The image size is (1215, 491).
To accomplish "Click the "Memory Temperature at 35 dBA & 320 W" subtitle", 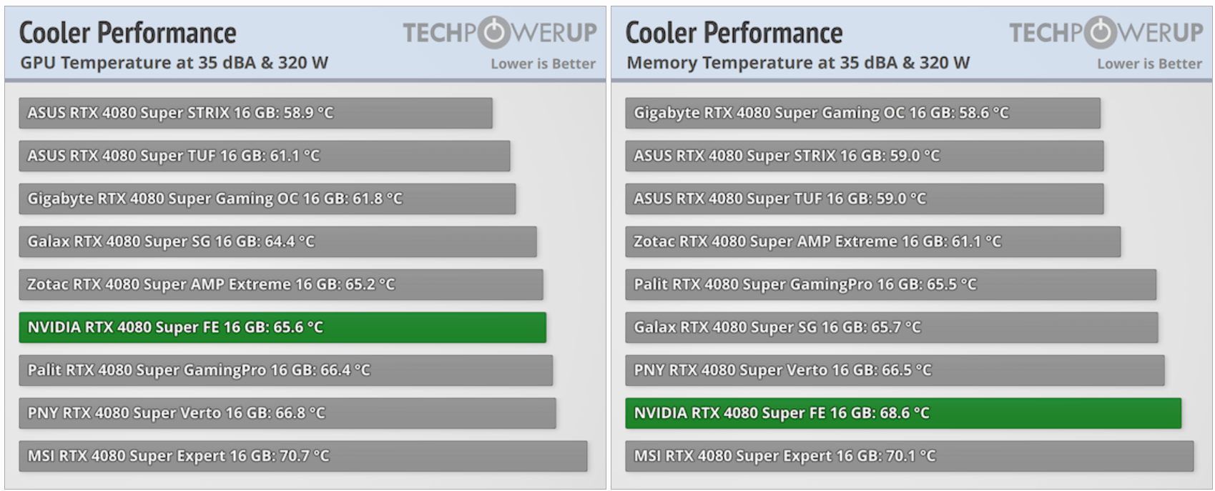I will 798,63.
